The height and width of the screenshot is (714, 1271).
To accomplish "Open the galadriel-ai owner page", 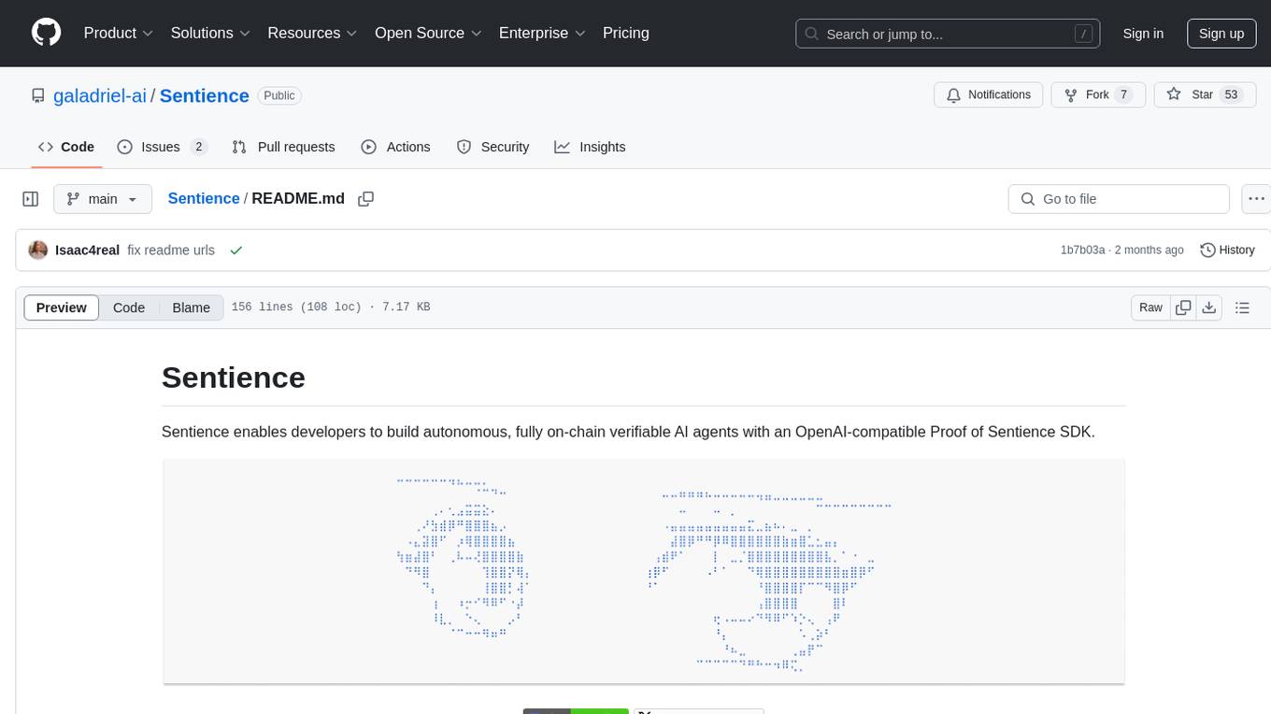I will [x=101, y=95].
